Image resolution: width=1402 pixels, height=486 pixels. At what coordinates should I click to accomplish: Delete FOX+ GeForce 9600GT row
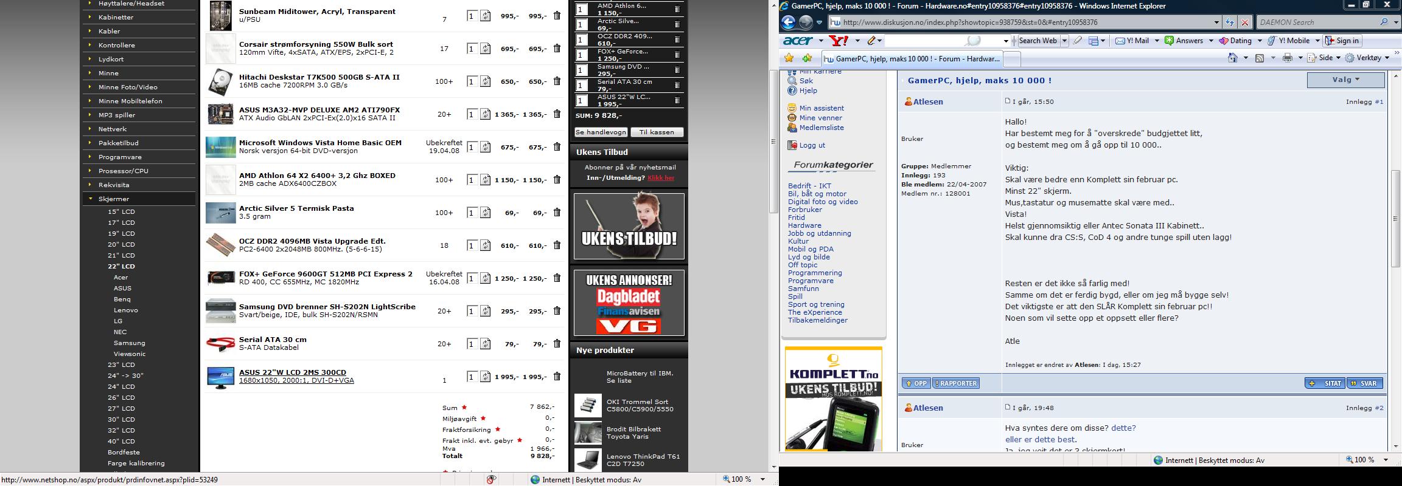click(557, 278)
